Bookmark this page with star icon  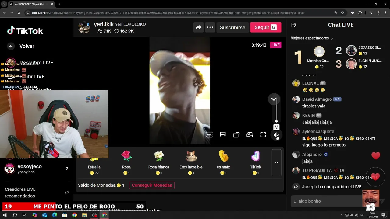pyautogui.click(x=342, y=13)
